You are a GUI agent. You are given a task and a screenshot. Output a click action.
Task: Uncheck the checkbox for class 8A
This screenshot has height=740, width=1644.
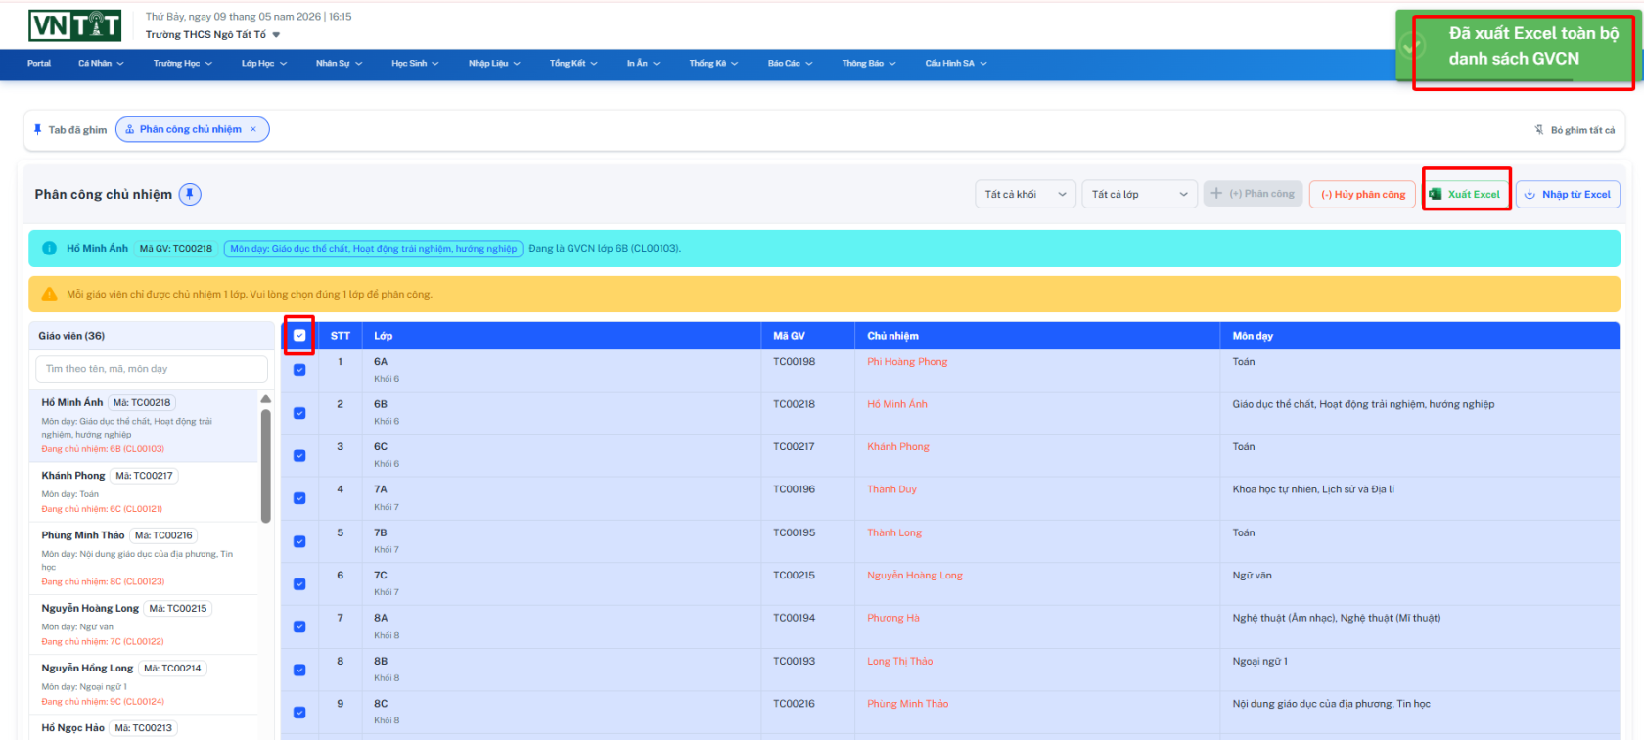pos(299,626)
